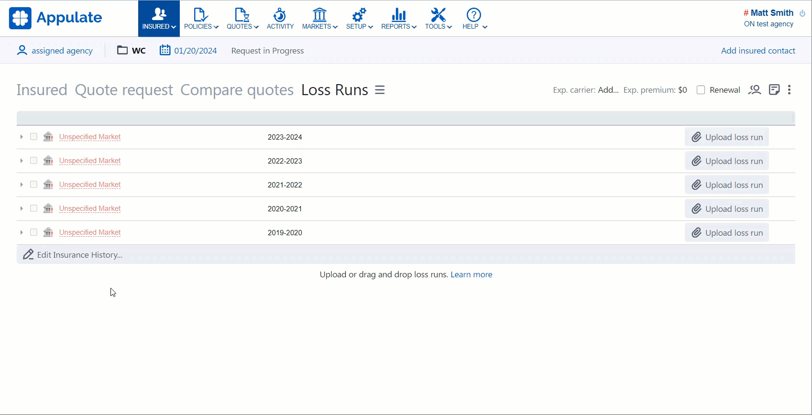Click the 2019-2020 policy period text
The width and height of the screenshot is (812, 415).
pyautogui.click(x=285, y=233)
